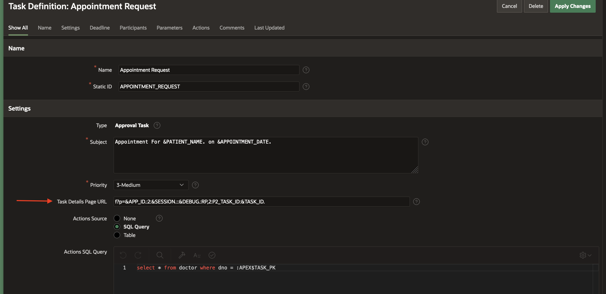Expand editor settings gear menu
Screen dimensions: 606x294
pyautogui.click(x=585, y=255)
